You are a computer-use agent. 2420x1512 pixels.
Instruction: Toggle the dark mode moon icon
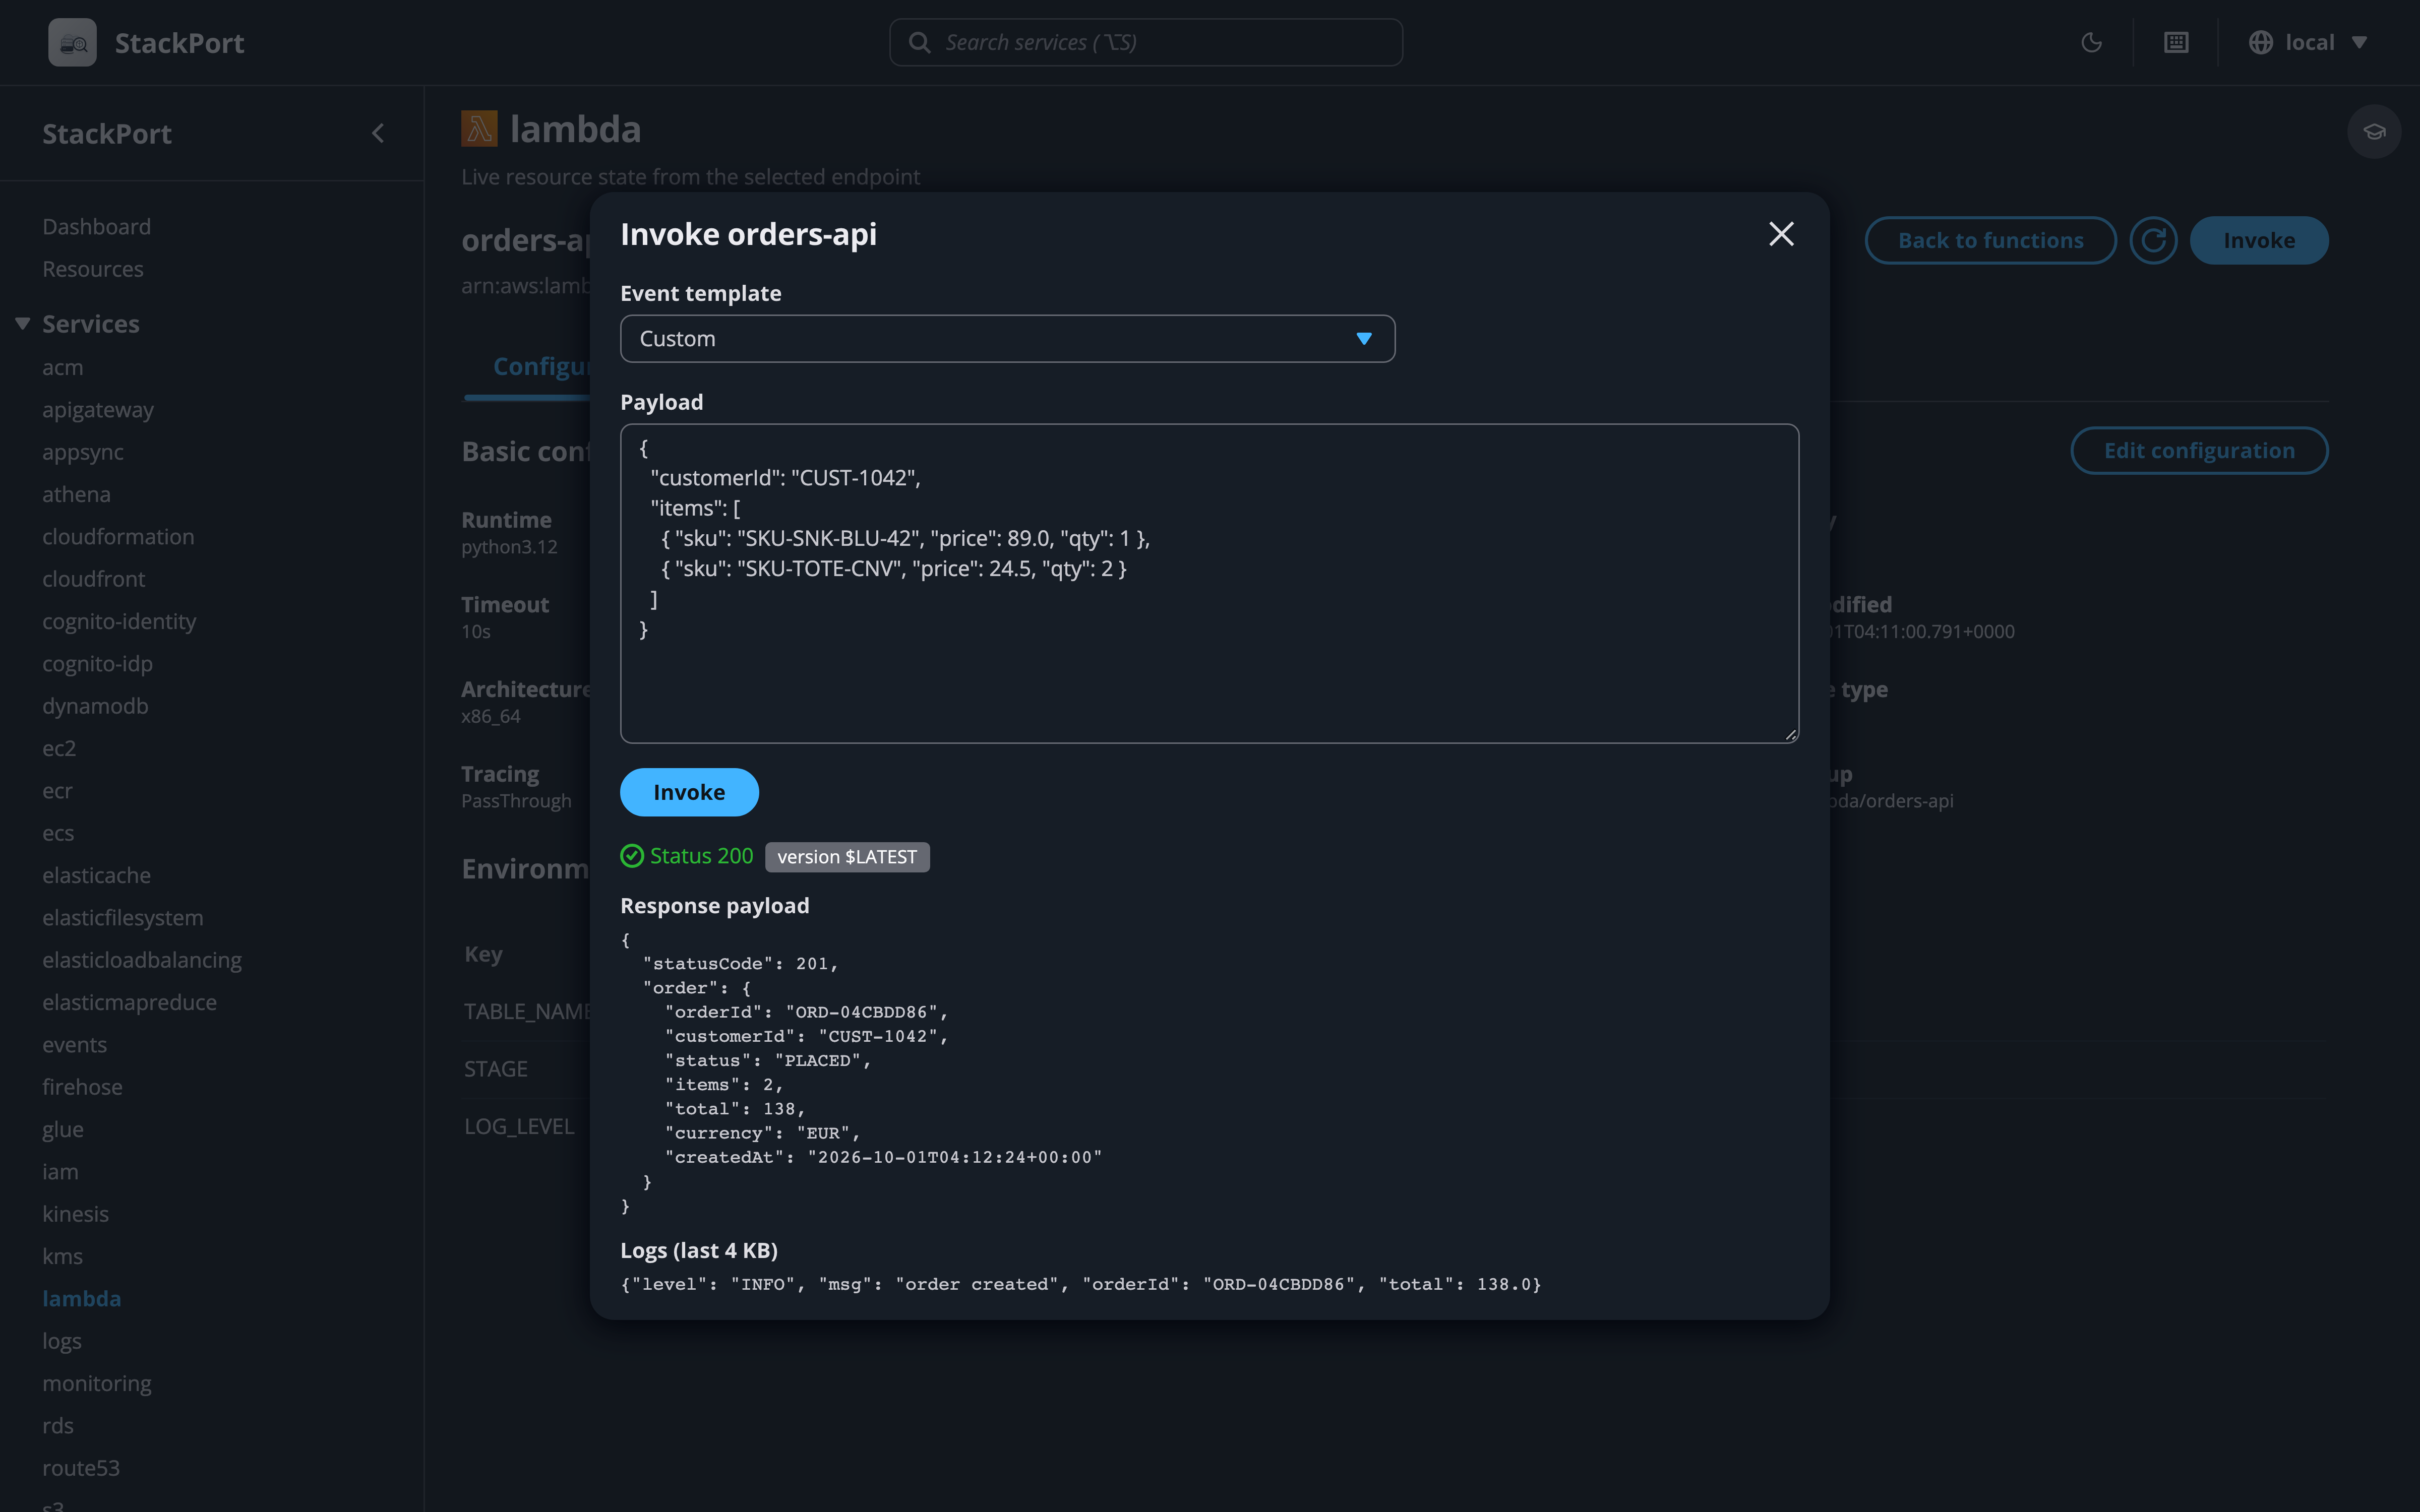pos(2091,42)
